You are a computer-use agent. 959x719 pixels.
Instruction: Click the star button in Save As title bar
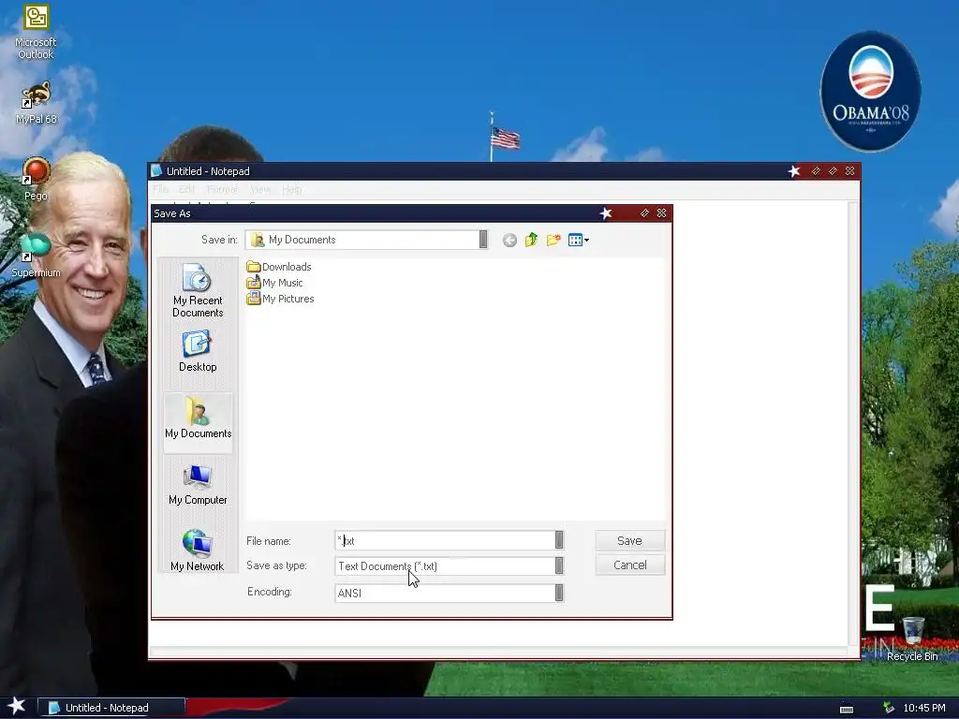[x=606, y=213]
